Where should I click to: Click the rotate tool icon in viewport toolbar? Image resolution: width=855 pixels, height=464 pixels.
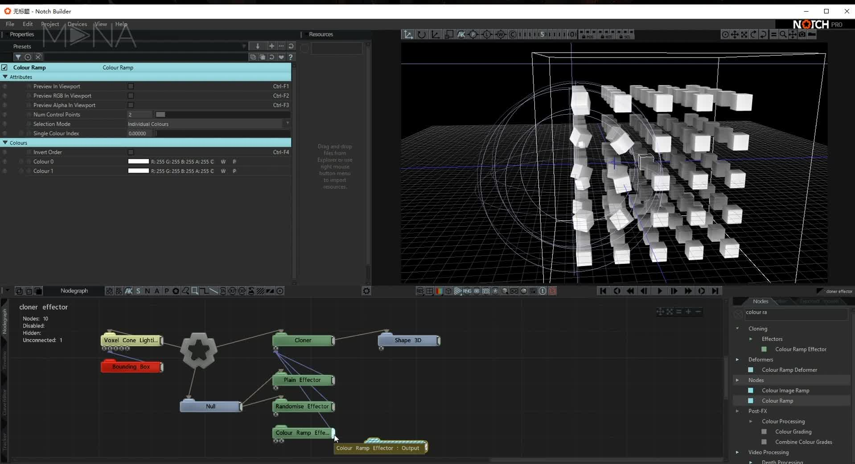coord(421,34)
